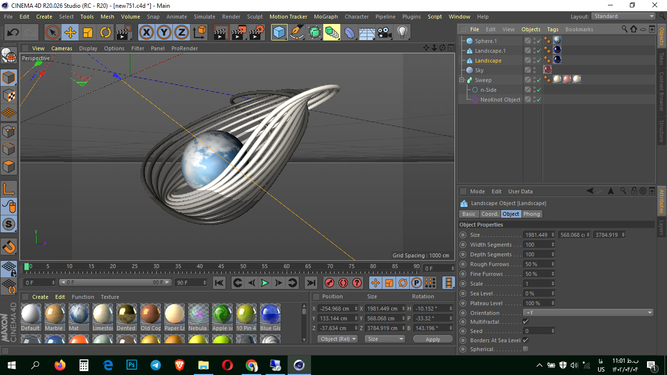Switch to Polygons mode
The image size is (667, 375).
[9, 167]
